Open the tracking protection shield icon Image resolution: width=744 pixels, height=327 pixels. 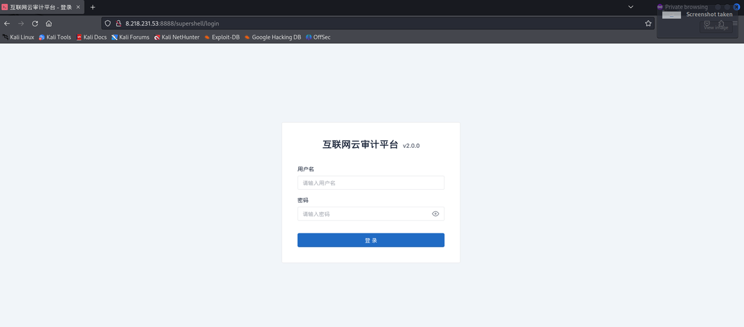point(108,23)
